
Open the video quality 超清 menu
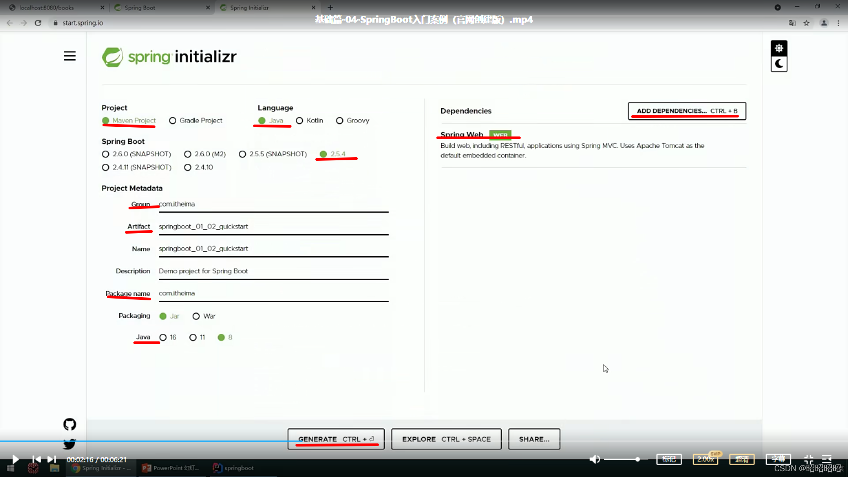(x=742, y=459)
